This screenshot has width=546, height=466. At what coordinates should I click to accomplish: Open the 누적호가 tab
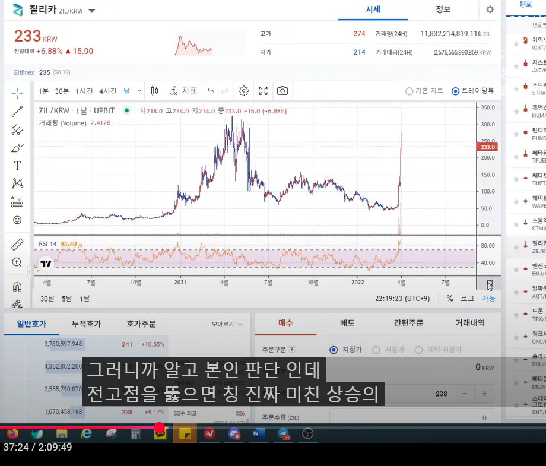tap(86, 324)
